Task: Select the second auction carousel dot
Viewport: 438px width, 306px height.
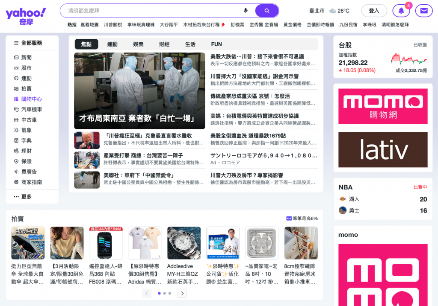Action: 165,293
